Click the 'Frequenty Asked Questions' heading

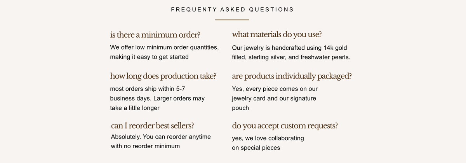pyautogui.click(x=232, y=9)
